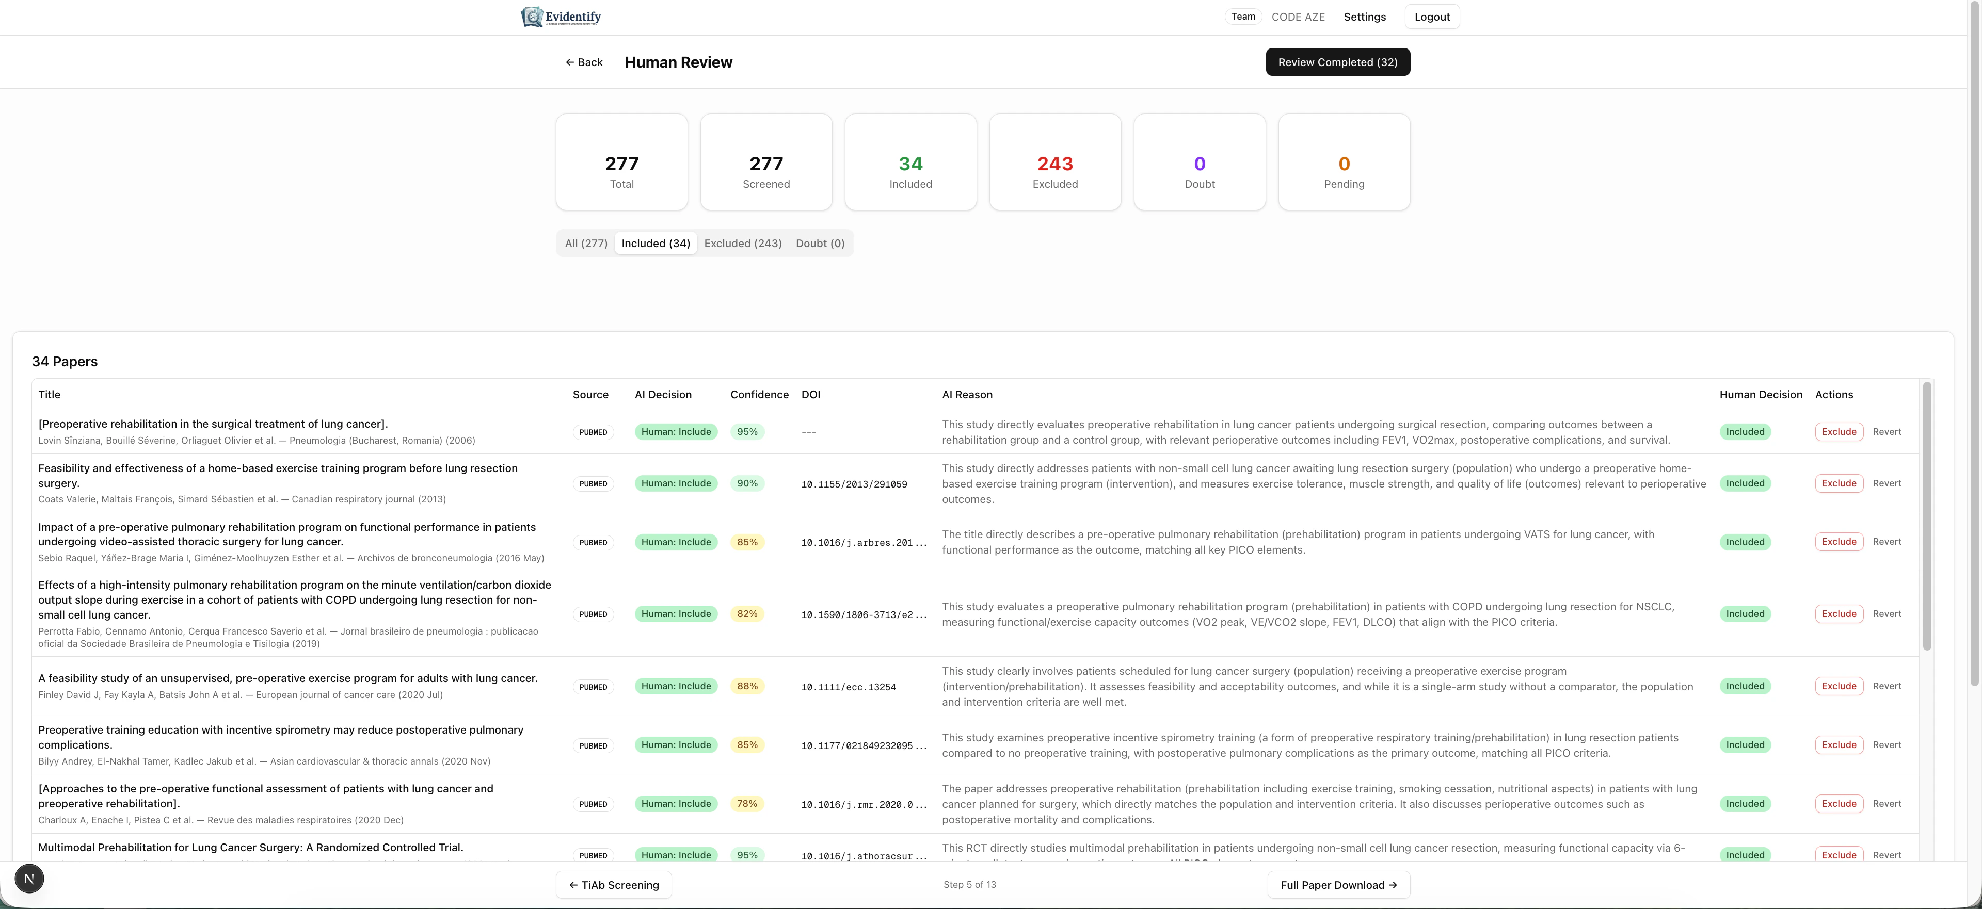Image resolution: width=1982 pixels, height=909 pixels.
Task: Click the '34 Papers' heading
Action: point(65,362)
